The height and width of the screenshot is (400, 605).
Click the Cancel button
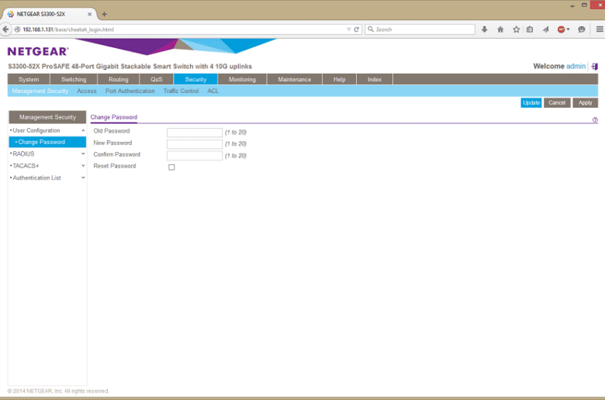coord(557,102)
